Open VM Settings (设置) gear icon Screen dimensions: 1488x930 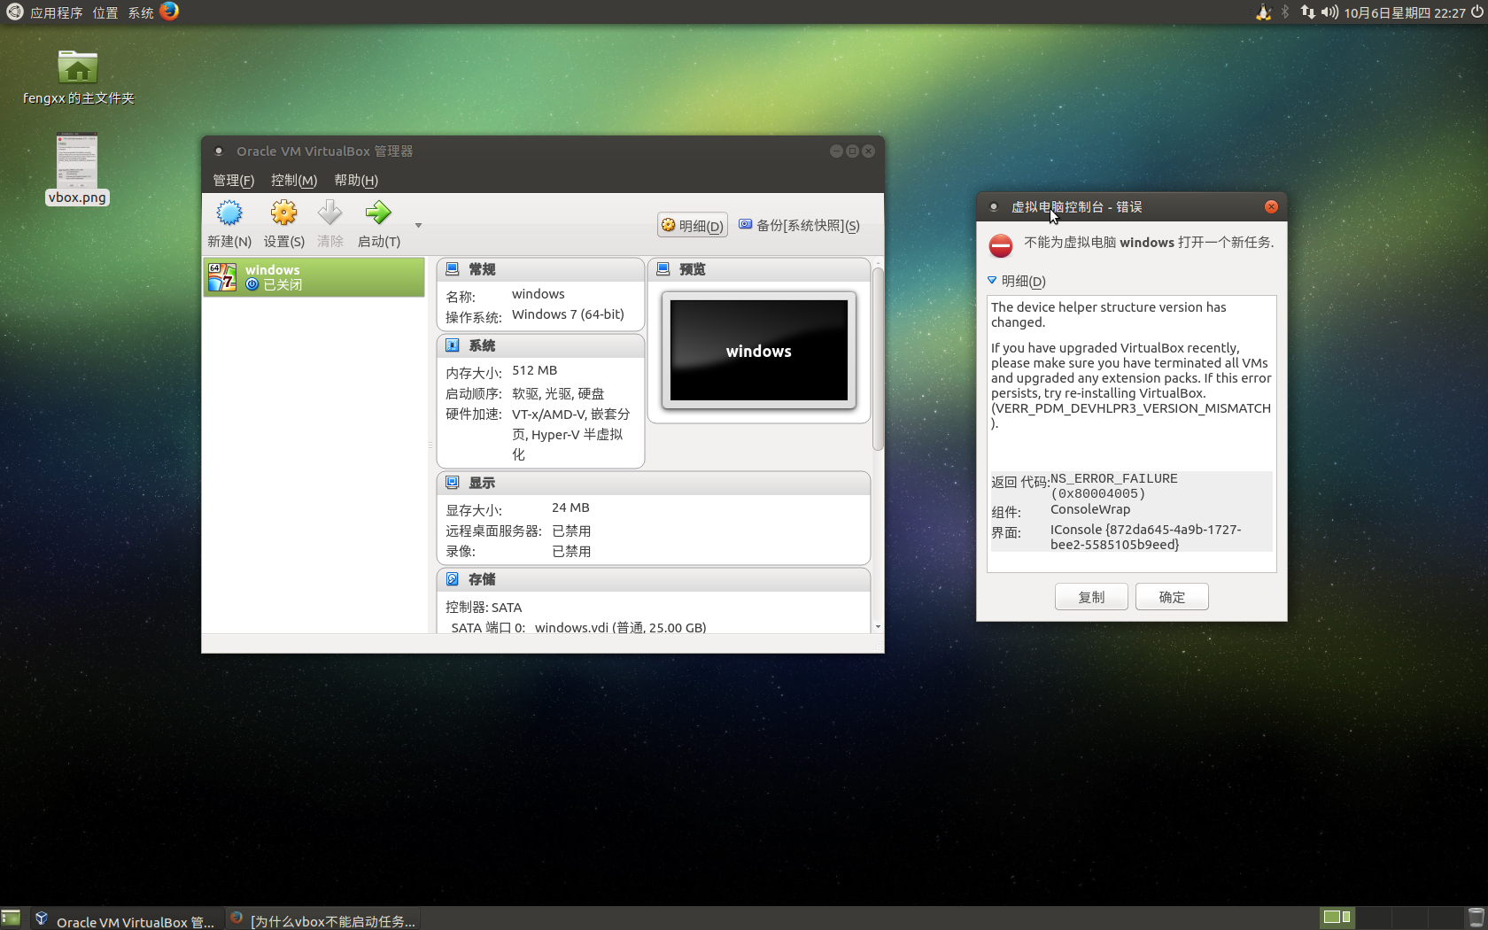(283, 213)
